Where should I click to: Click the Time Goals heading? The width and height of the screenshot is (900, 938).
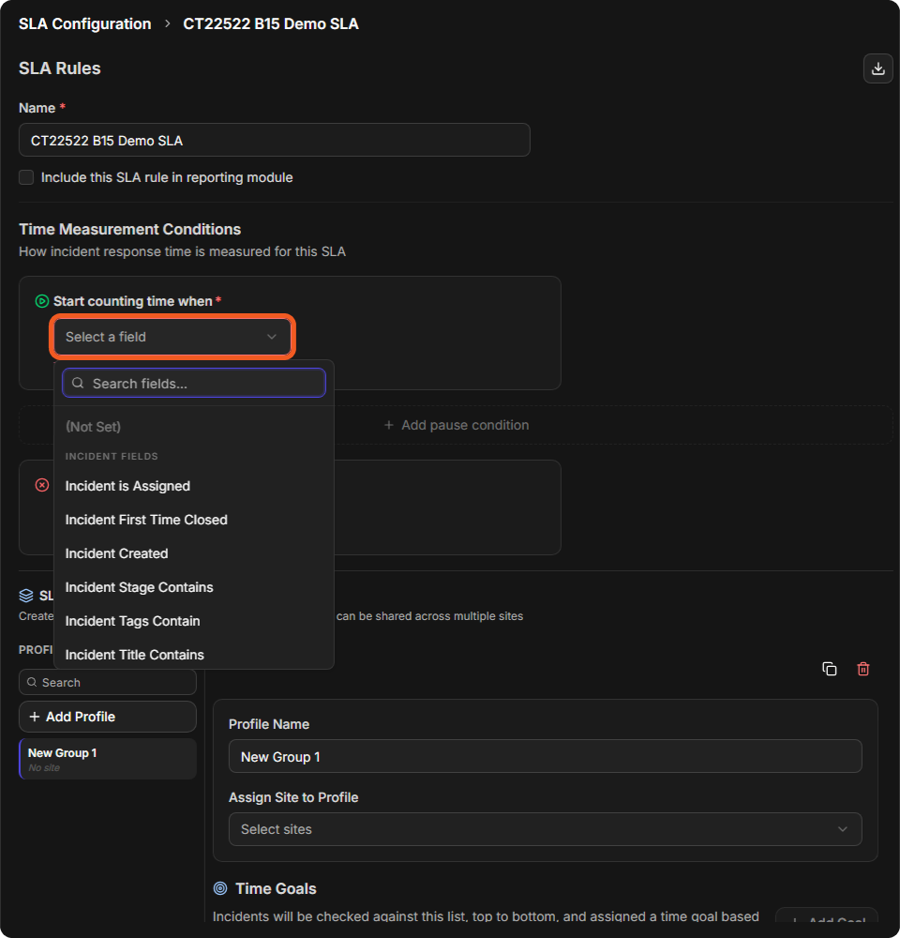[276, 888]
